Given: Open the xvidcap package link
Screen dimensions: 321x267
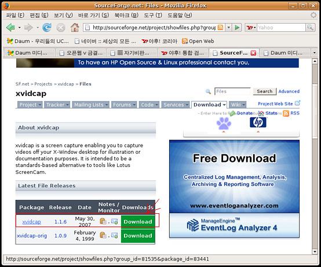Looking at the screenshot, I should click(31, 222).
